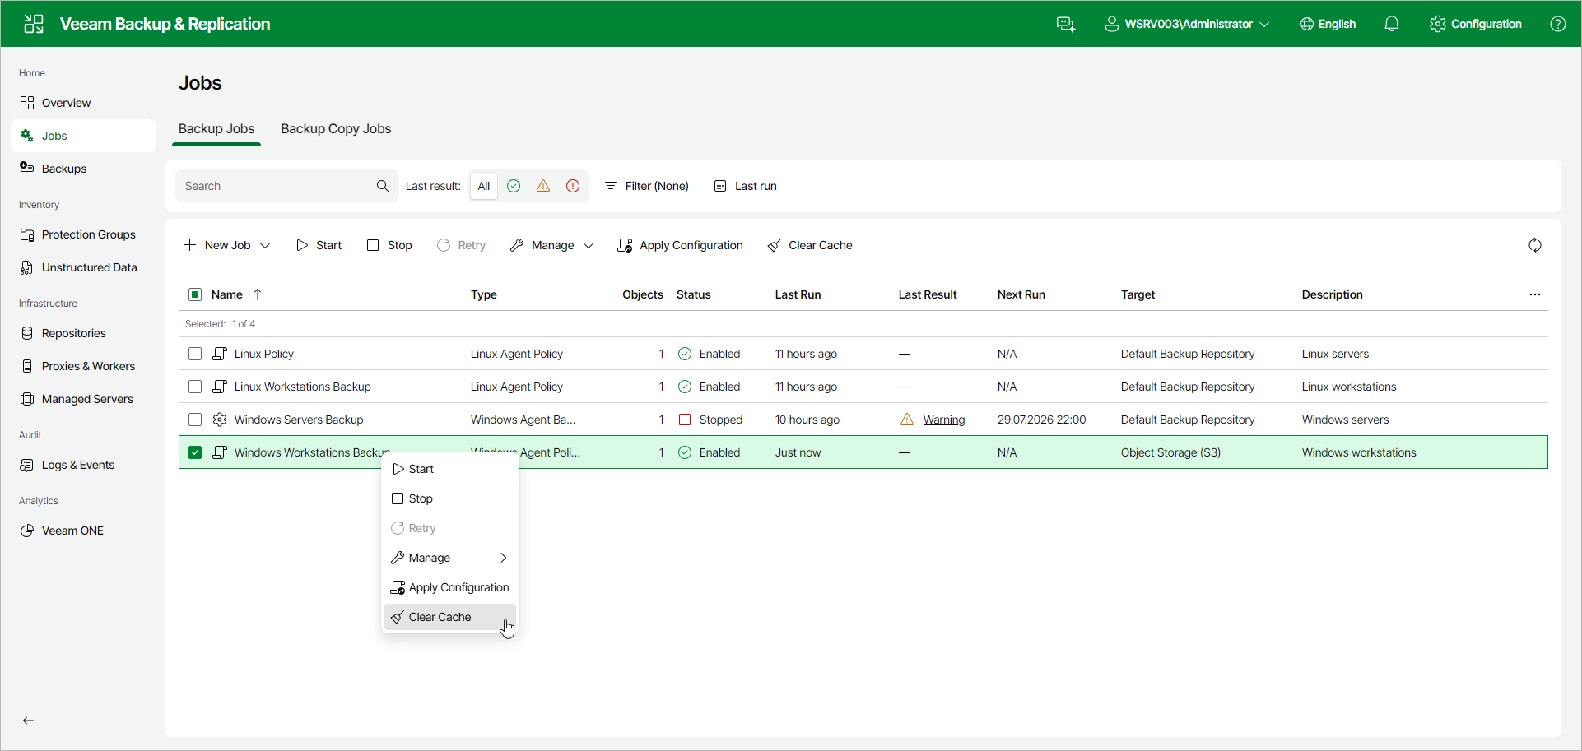Switch to Backup Jobs tab

coord(216,129)
